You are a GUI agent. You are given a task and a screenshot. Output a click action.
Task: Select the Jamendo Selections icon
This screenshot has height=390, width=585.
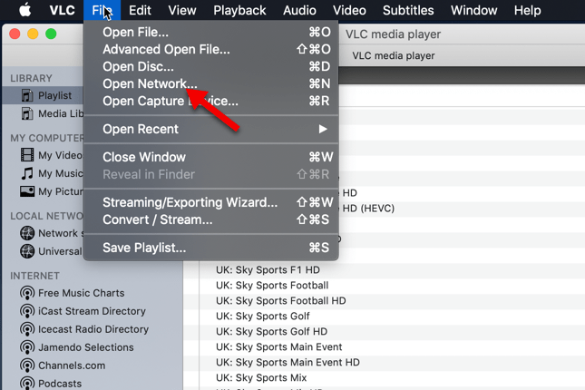[x=26, y=347]
